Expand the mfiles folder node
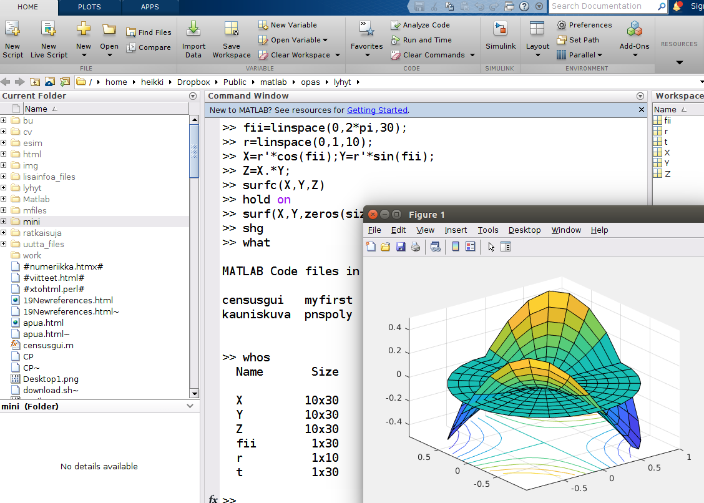704x503 pixels. tap(4, 210)
